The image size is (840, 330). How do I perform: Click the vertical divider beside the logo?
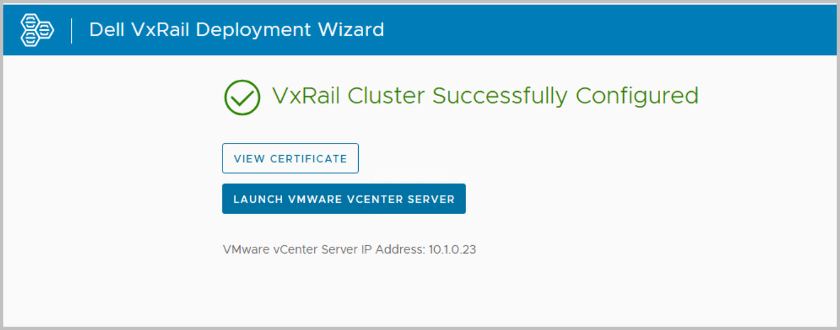pos(72,30)
